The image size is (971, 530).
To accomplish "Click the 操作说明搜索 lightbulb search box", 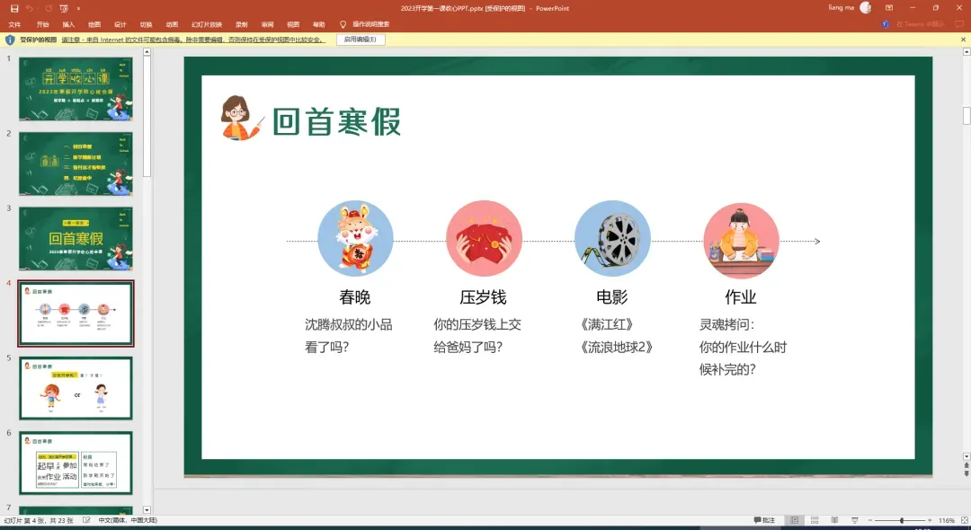I will (x=365, y=25).
